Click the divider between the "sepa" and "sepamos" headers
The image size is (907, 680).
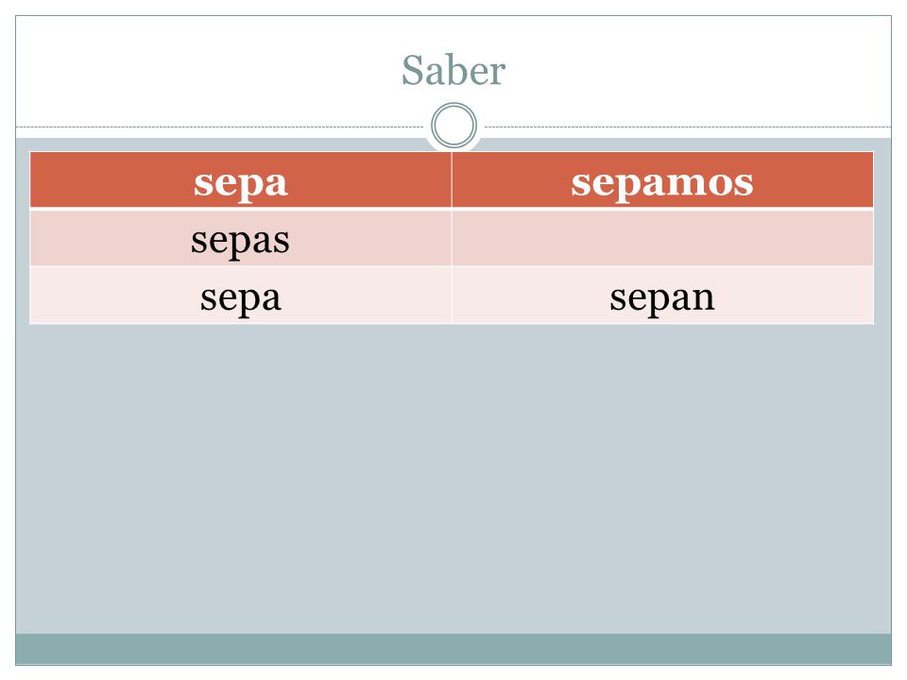(x=452, y=179)
